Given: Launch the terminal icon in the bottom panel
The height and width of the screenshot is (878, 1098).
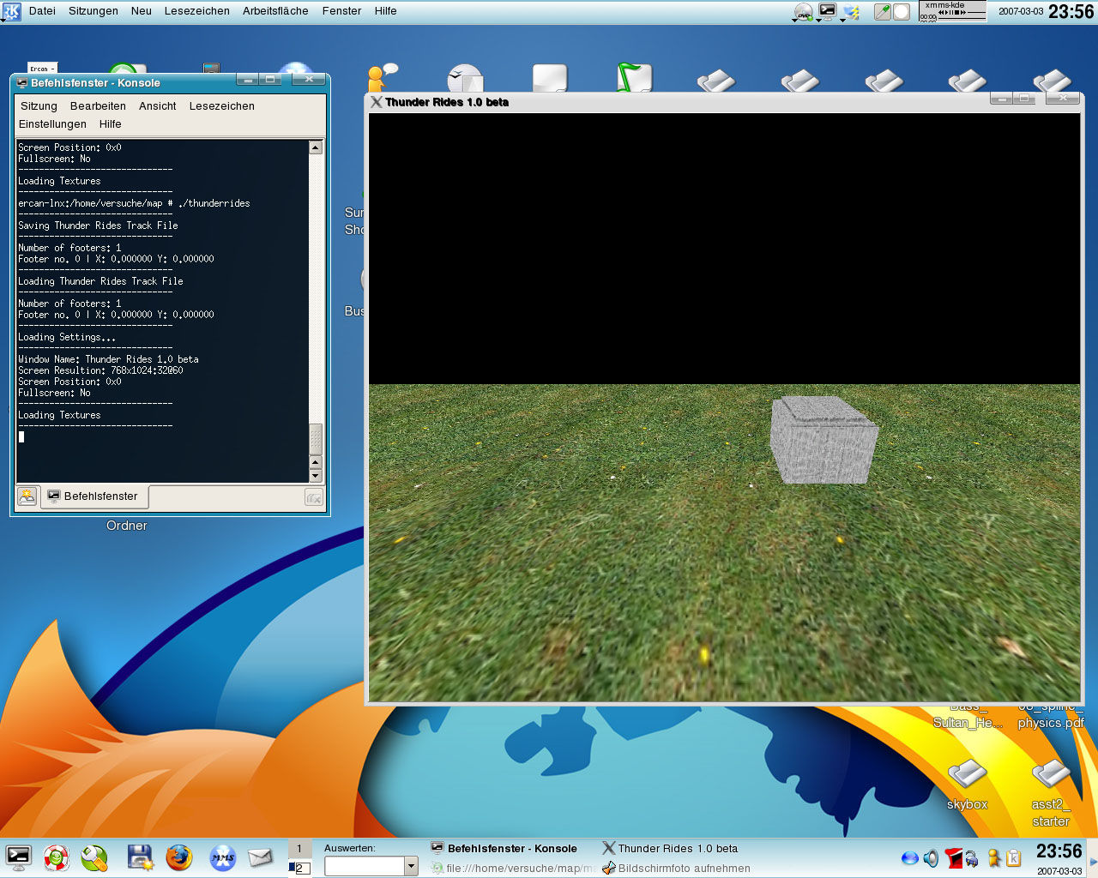Looking at the screenshot, I should 18,857.
